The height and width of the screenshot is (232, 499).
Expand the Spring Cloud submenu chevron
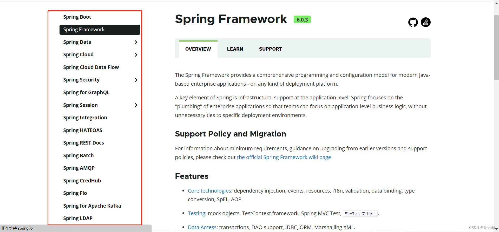pos(136,55)
